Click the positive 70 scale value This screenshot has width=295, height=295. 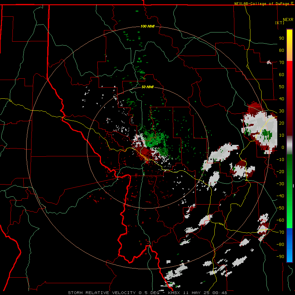282,63
